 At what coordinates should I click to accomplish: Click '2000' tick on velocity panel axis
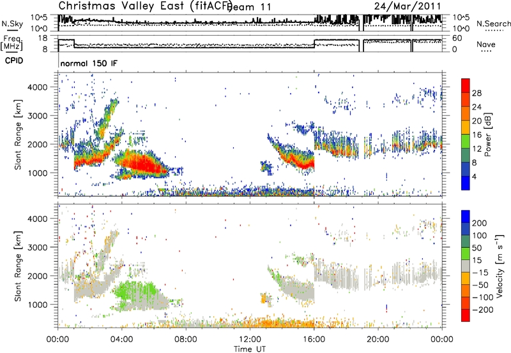(37, 276)
